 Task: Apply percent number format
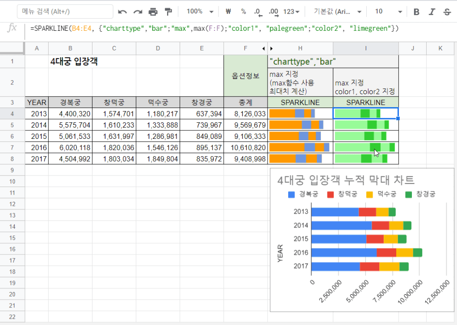coord(243,12)
